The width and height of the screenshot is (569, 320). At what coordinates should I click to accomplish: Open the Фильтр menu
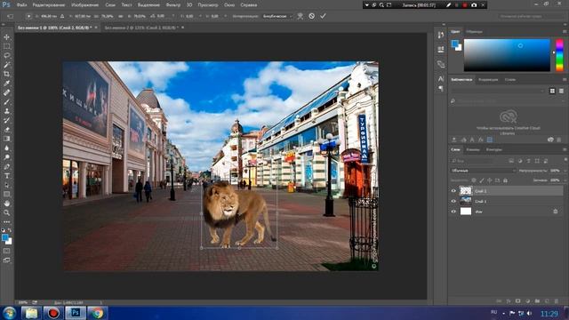point(173,5)
